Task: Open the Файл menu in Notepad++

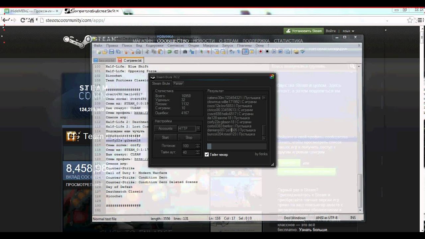Action: pyautogui.click(x=98, y=45)
